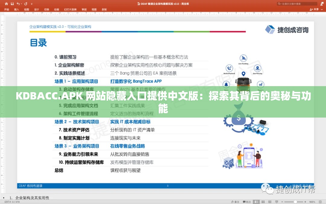Click the 10. 持续运营架构存储库 entry
326x204 pixels.
[81, 162]
